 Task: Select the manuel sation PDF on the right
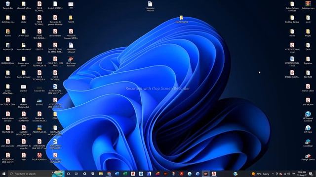click(308, 88)
